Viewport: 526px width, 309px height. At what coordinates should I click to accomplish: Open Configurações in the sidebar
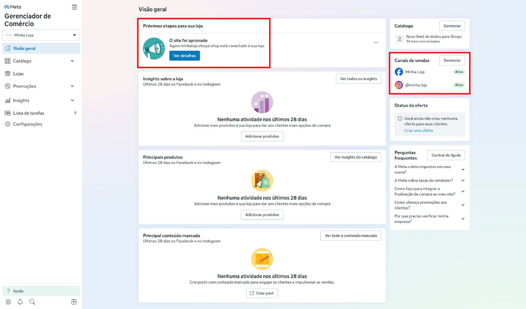pyautogui.click(x=27, y=124)
